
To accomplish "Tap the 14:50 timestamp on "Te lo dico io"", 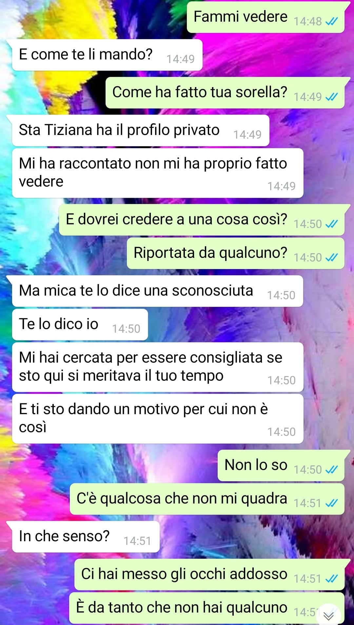I will pos(126,329).
